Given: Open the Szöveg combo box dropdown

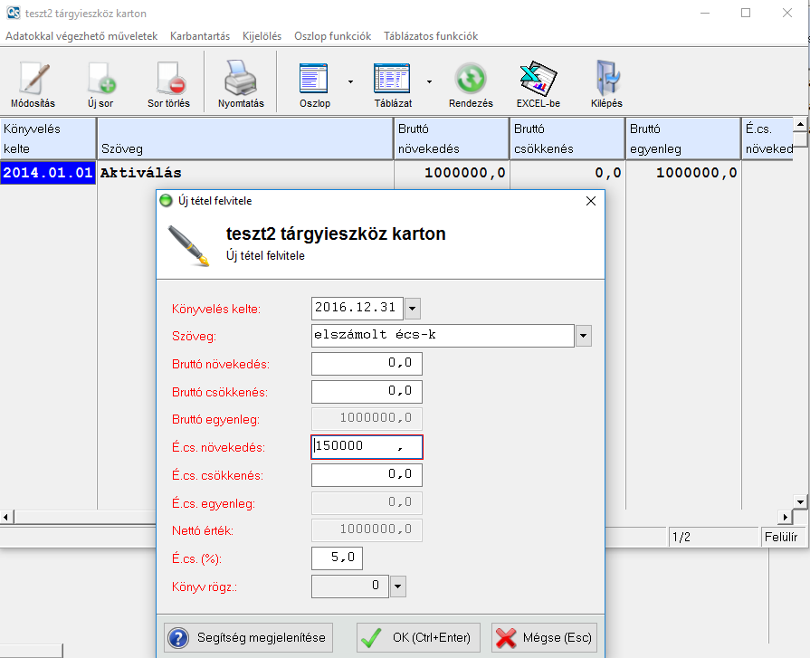Looking at the screenshot, I should pyautogui.click(x=583, y=337).
